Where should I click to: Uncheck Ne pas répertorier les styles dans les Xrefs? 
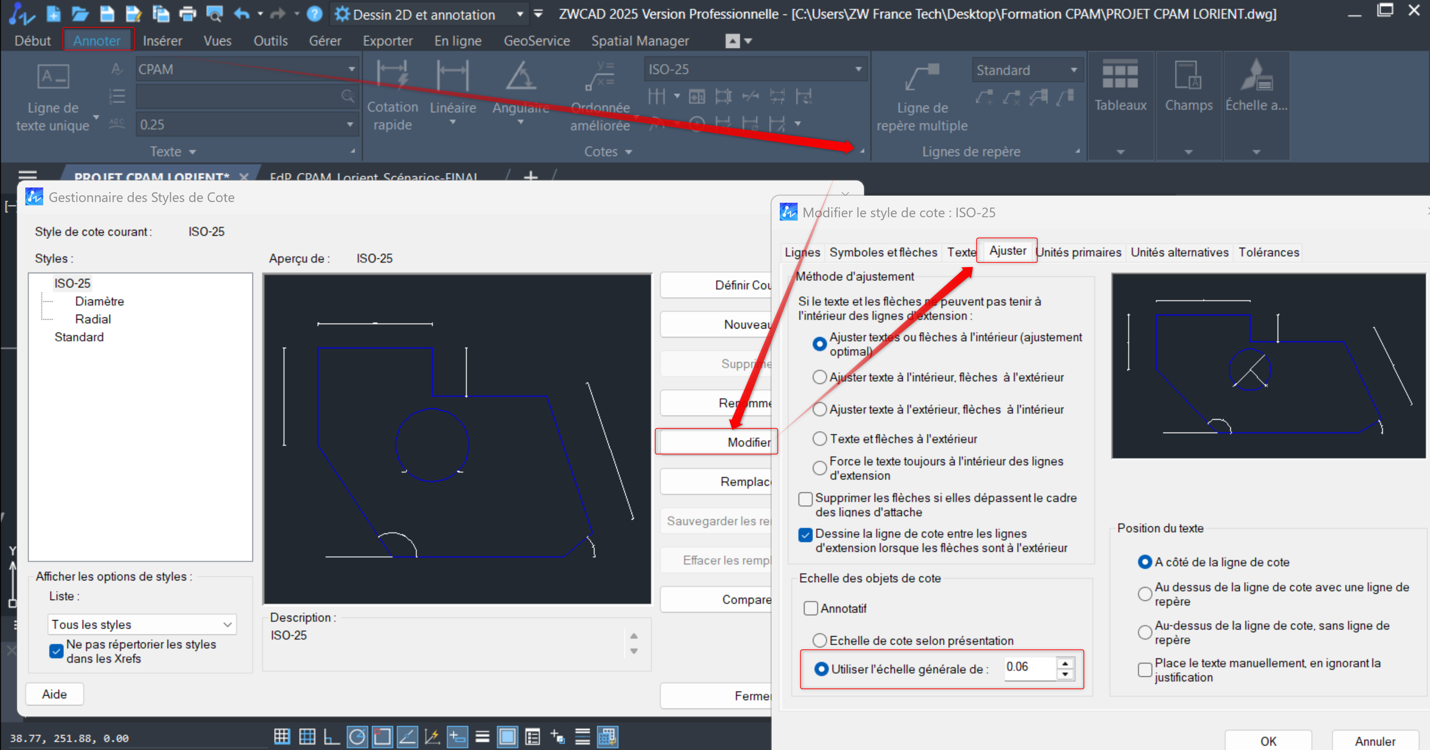56,651
